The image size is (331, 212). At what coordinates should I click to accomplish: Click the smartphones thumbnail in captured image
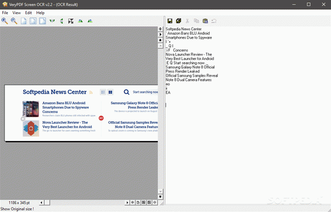click(x=31, y=109)
